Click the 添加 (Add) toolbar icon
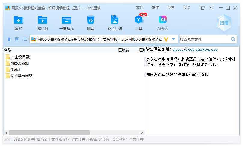This screenshot has width=243, height=146. point(19,20)
